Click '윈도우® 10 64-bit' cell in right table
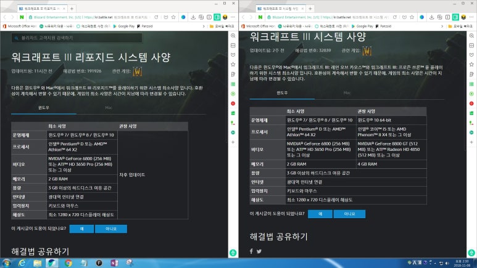 [x=391, y=120]
